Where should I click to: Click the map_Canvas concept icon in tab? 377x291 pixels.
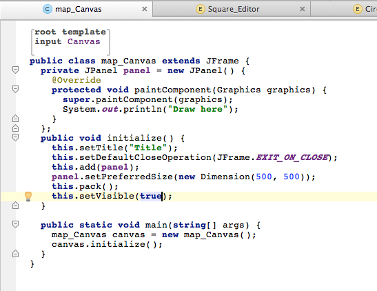[x=48, y=9]
